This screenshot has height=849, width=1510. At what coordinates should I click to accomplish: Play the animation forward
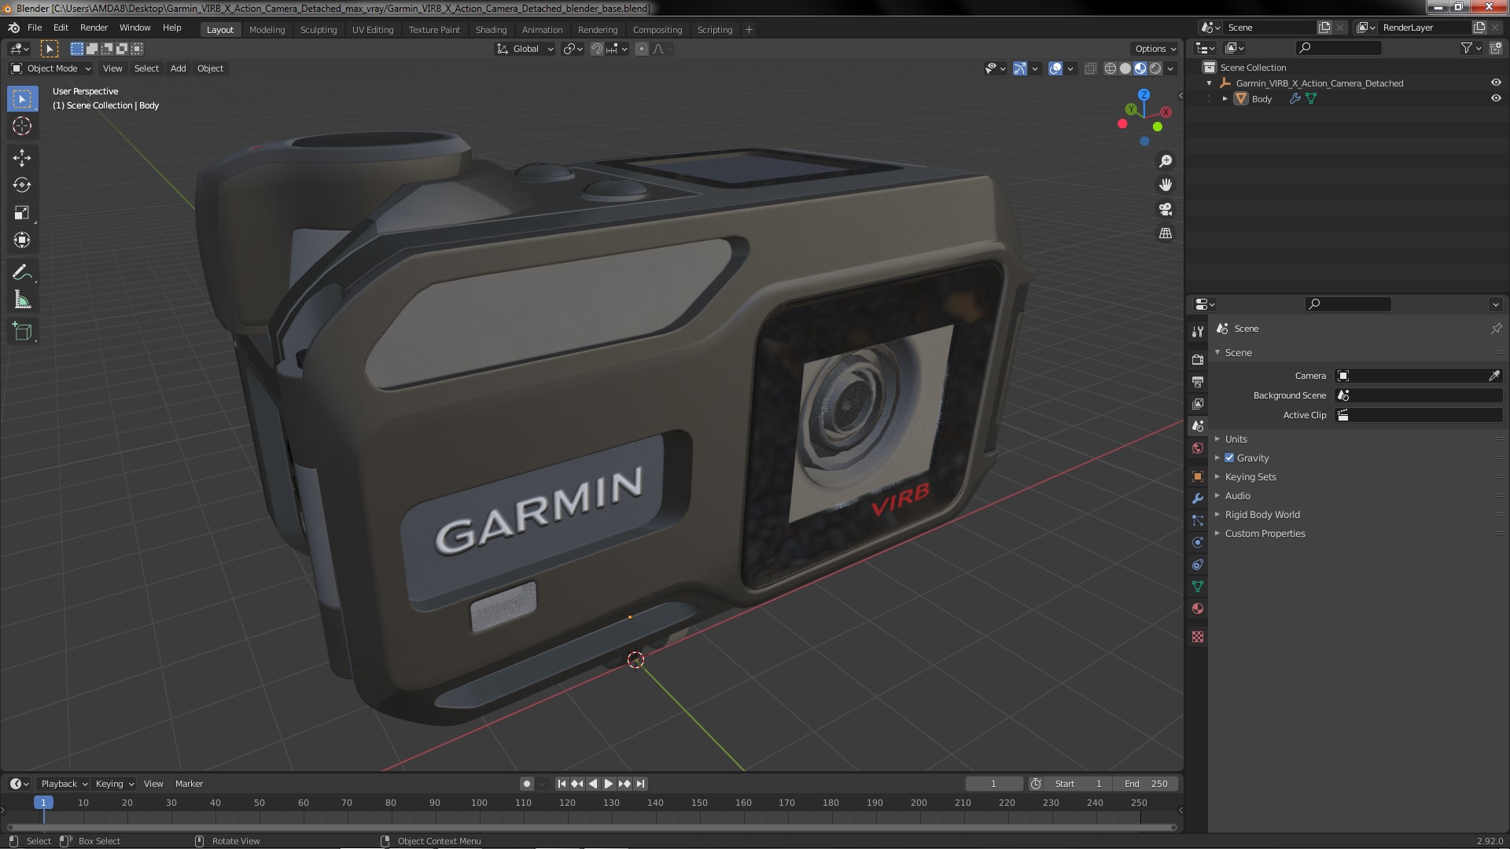point(609,784)
